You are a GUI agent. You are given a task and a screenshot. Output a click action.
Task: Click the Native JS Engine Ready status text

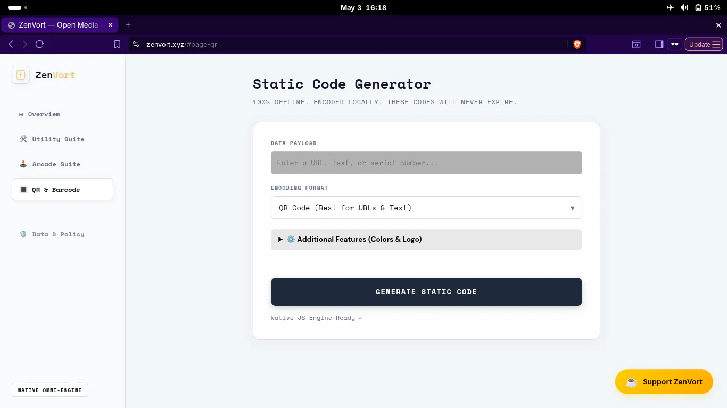tap(317, 318)
